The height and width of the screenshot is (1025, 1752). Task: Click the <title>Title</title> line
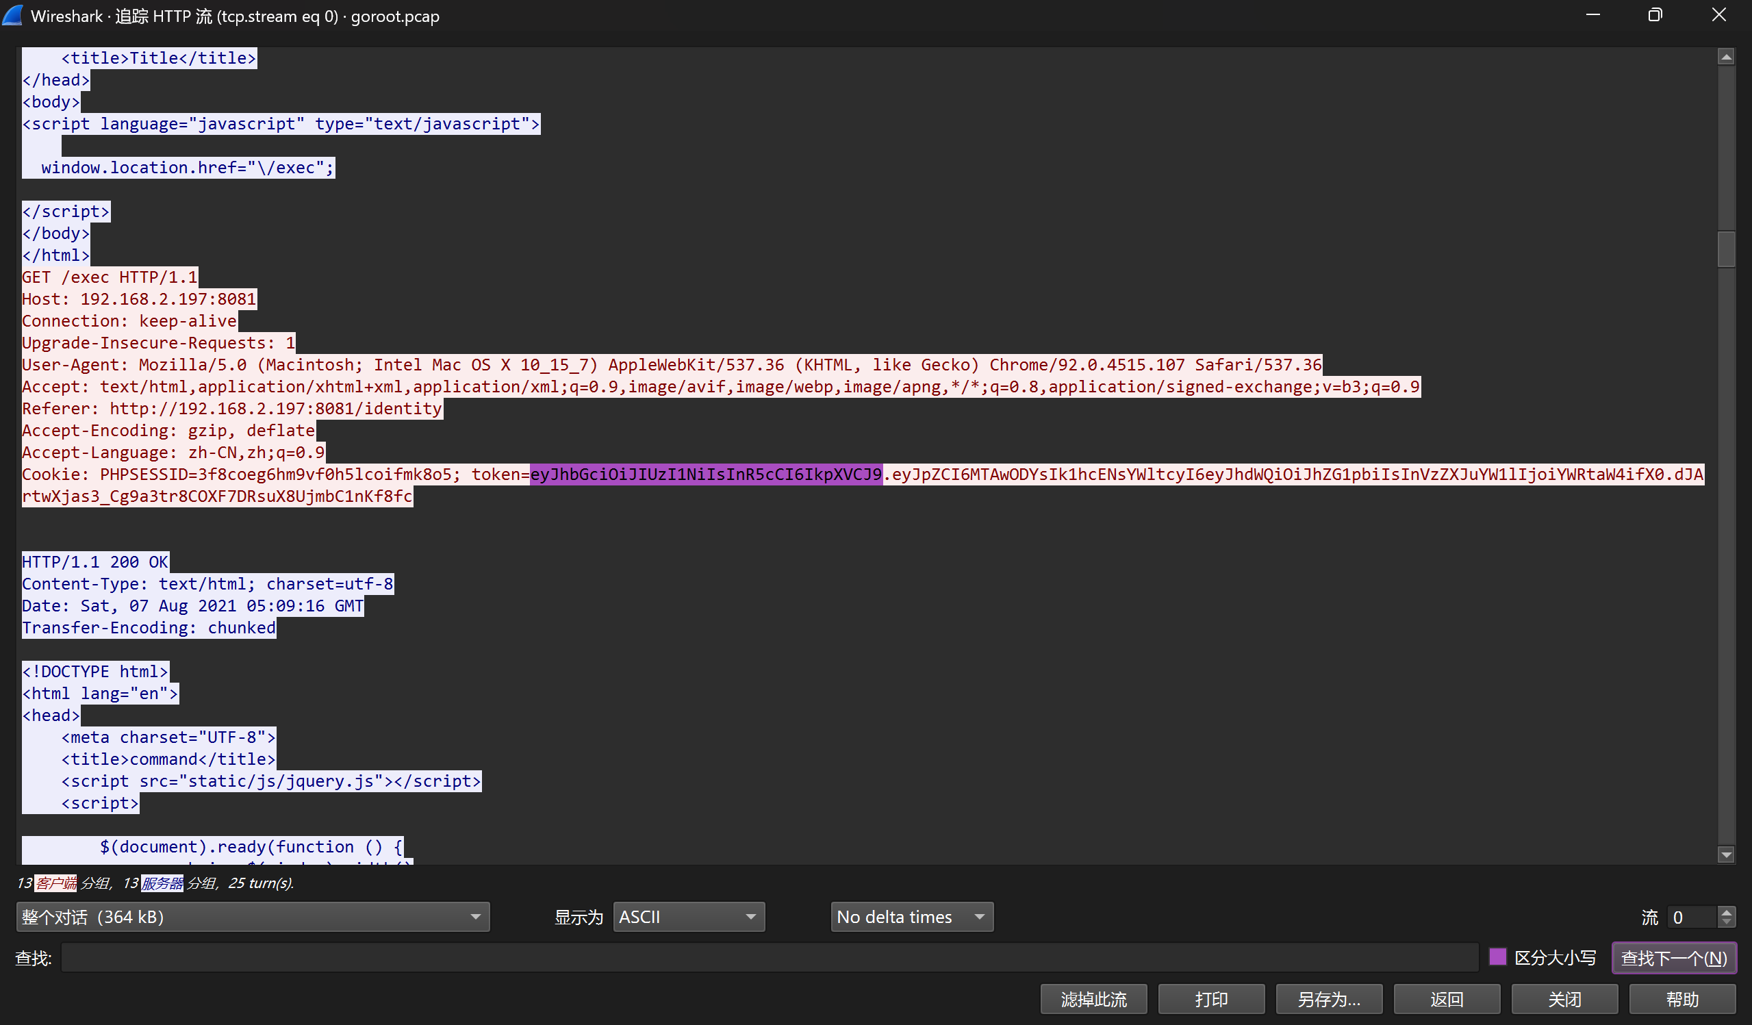(159, 58)
